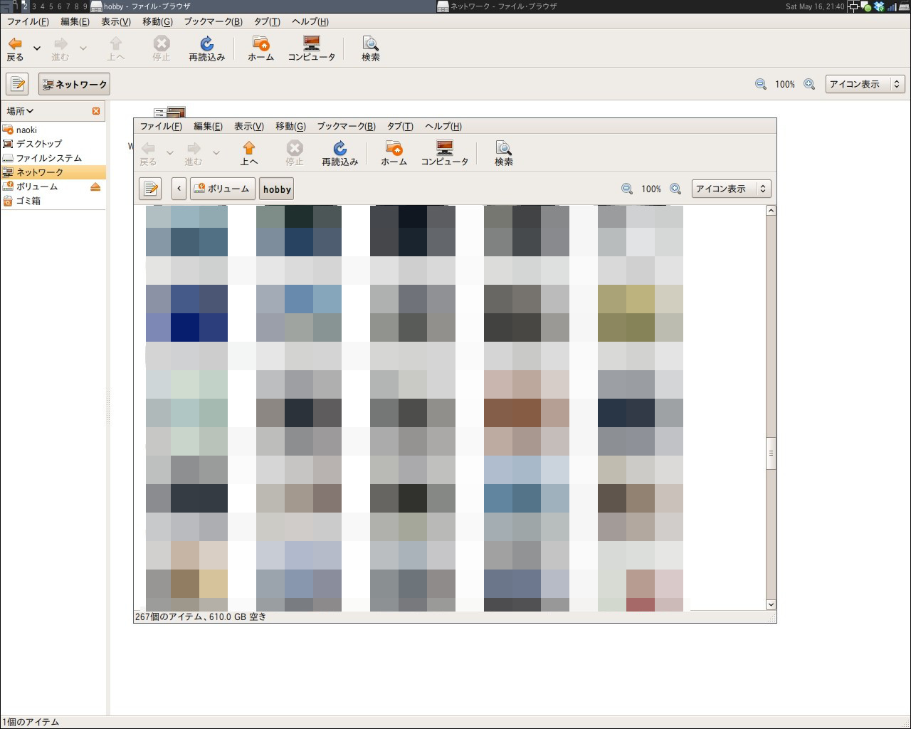This screenshot has height=729, width=911.
Task: Open Forward history dropdown in Network window
Action: (x=83, y=48)
